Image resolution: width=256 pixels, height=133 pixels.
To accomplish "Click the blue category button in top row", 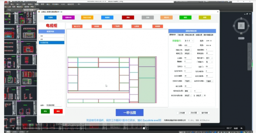I will [x=50, y=17].
